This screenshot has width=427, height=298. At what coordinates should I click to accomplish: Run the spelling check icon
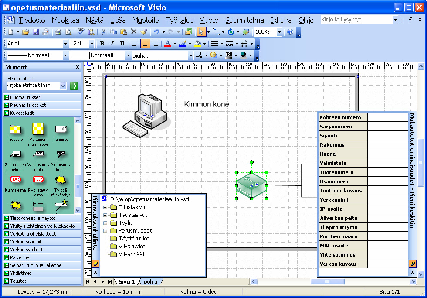coord(81,31)
